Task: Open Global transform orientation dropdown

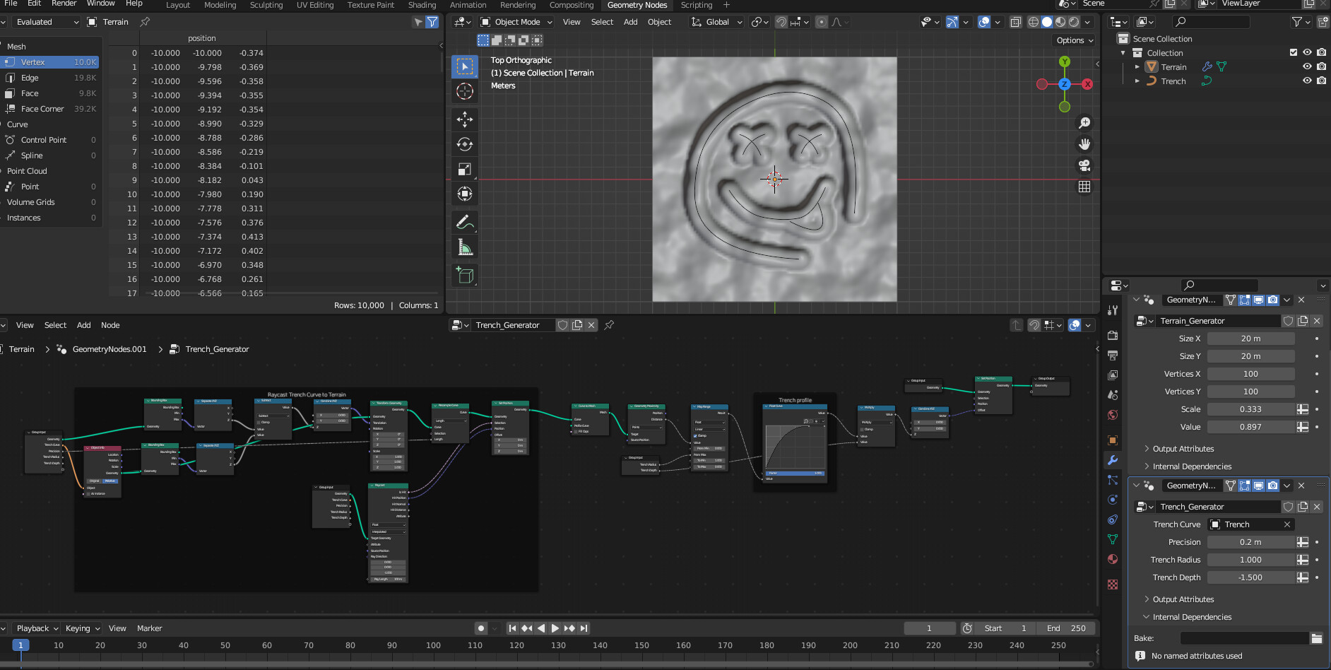Action: [717, 22]
